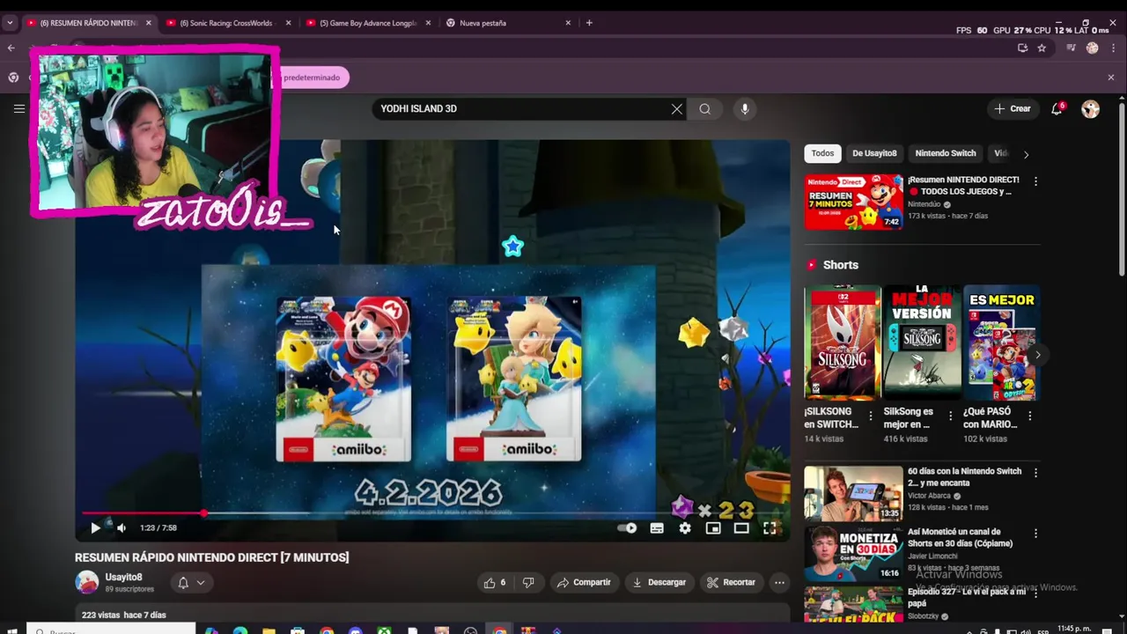1127x634 pixels.
Task: Click the magnifier search button
Action: [704, 109]
